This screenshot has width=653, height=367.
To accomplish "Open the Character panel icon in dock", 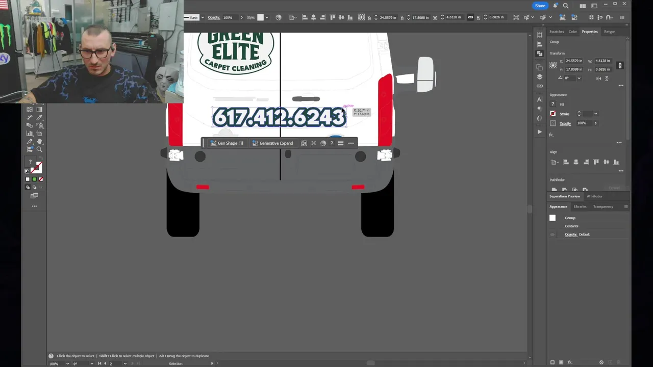I will 540,99.
